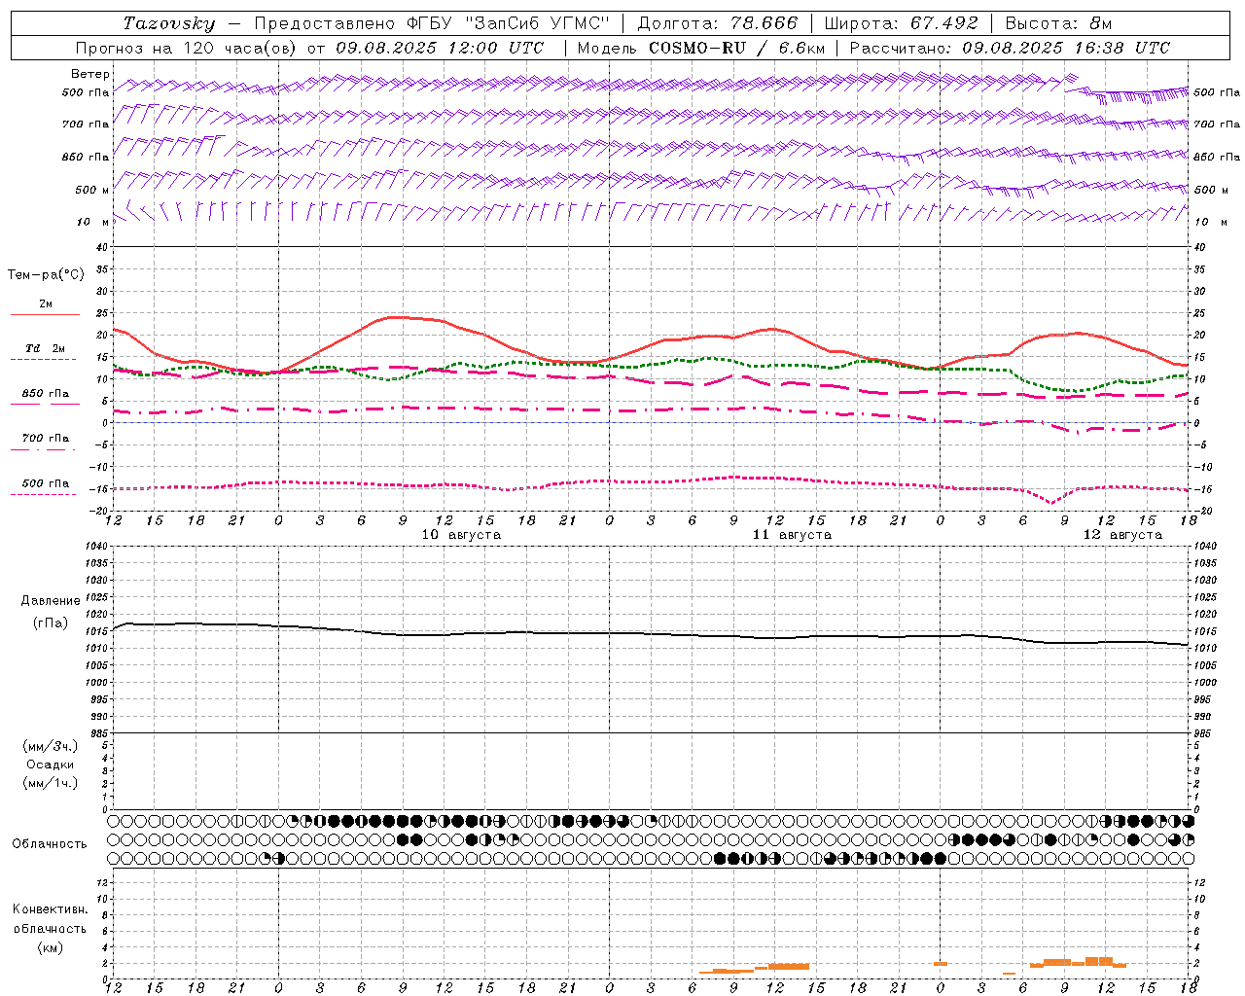Click the 'Высота: 8м' header value
The width and height of the screenshot is (1245, 996).
point(1058,23)
